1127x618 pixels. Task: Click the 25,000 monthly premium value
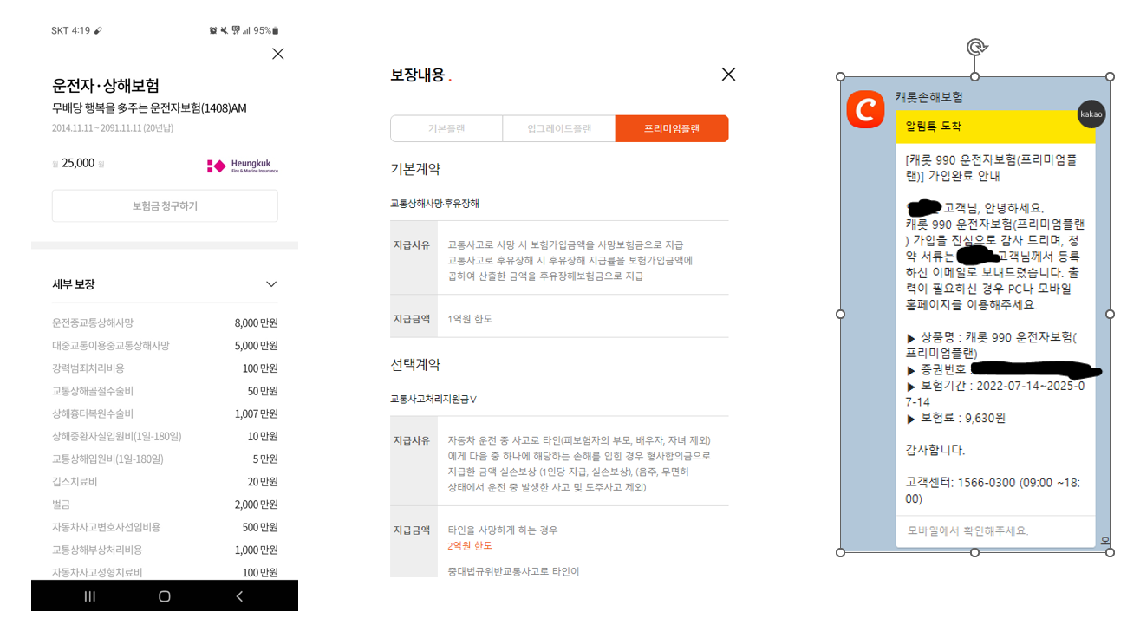[x=78, y=163]
